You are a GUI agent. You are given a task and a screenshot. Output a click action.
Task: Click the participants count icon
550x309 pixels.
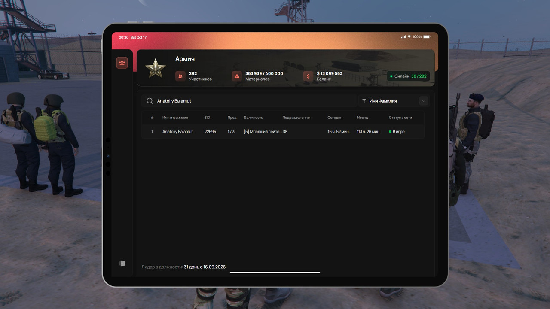click(x=180, y=76)
